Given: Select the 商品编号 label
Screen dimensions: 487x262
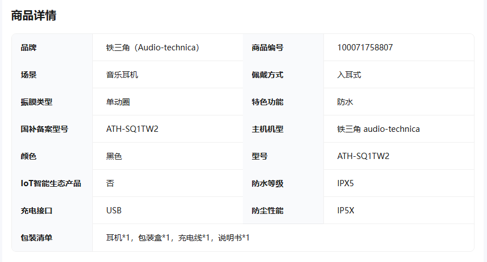Looking at the screenshot, I should pos(267,48).
